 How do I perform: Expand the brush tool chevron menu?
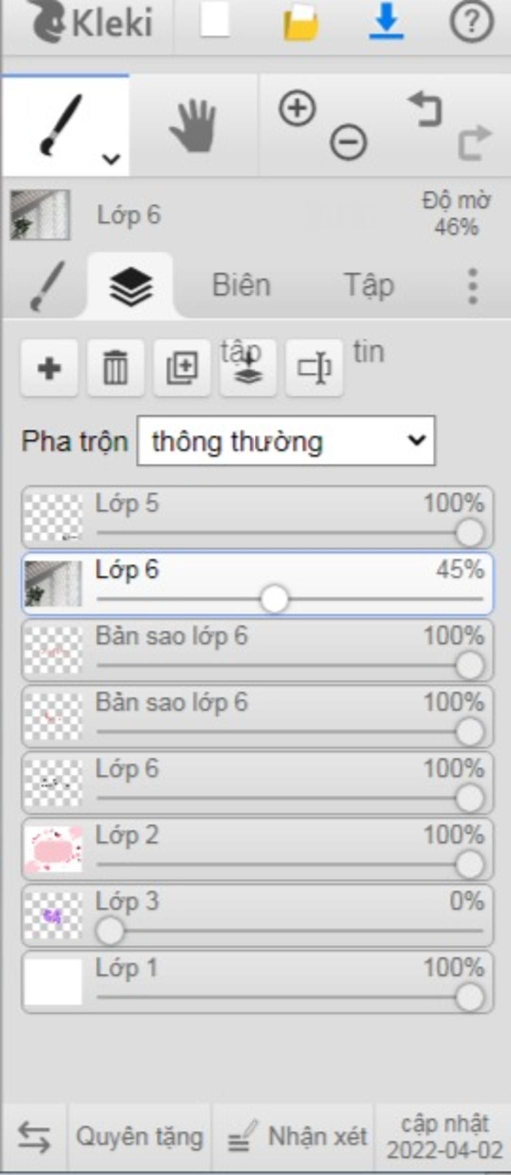111,159
